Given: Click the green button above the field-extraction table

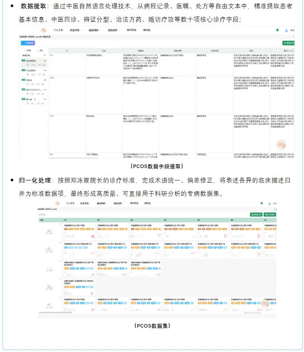Looking at the screenshot, I should pyautogui.click(x=288, y=43).
